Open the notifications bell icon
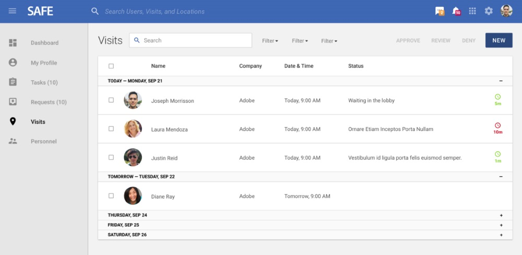The height and width of the screenshot is (255, 522). tap(456, 11)
